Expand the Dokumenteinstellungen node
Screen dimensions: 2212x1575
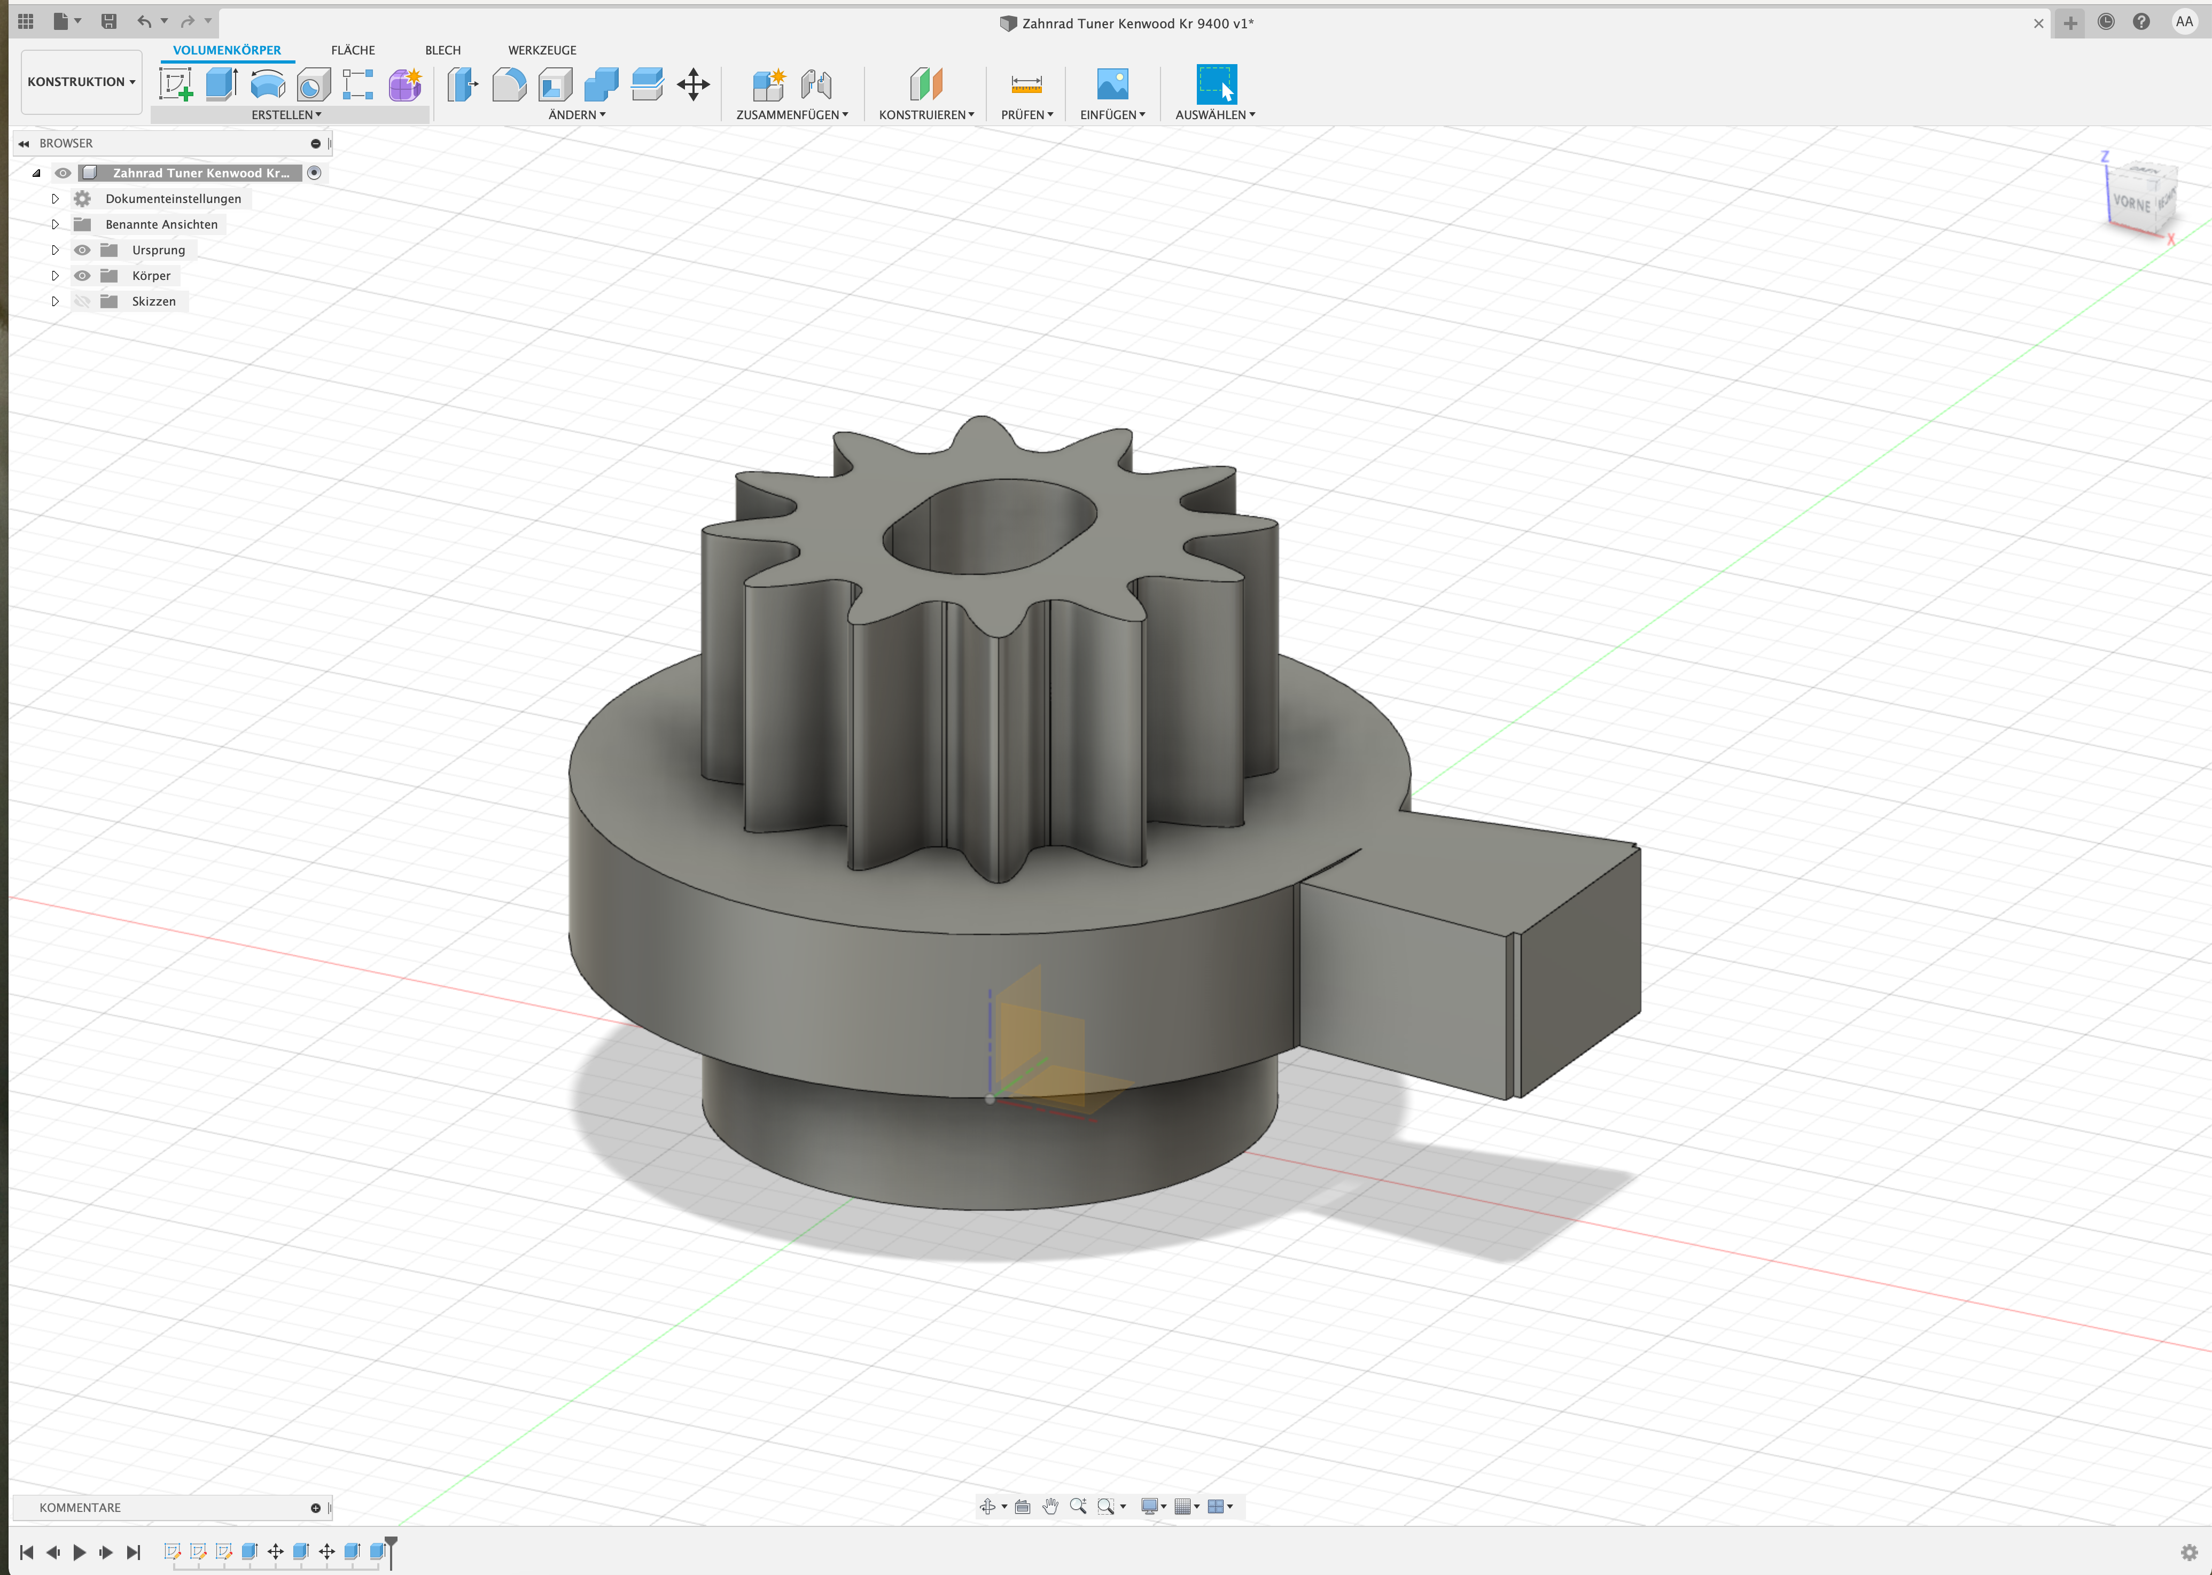[x=55, y=199]
